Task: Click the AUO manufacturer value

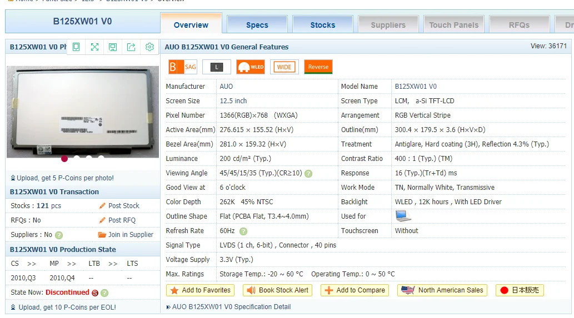Action: [x=226, y=87]
